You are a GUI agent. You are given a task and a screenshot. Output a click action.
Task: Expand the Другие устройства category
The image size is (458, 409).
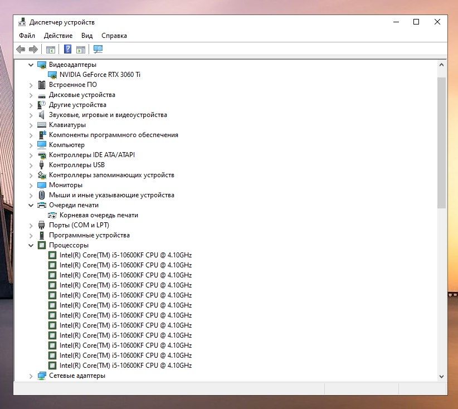pos(31,105)
